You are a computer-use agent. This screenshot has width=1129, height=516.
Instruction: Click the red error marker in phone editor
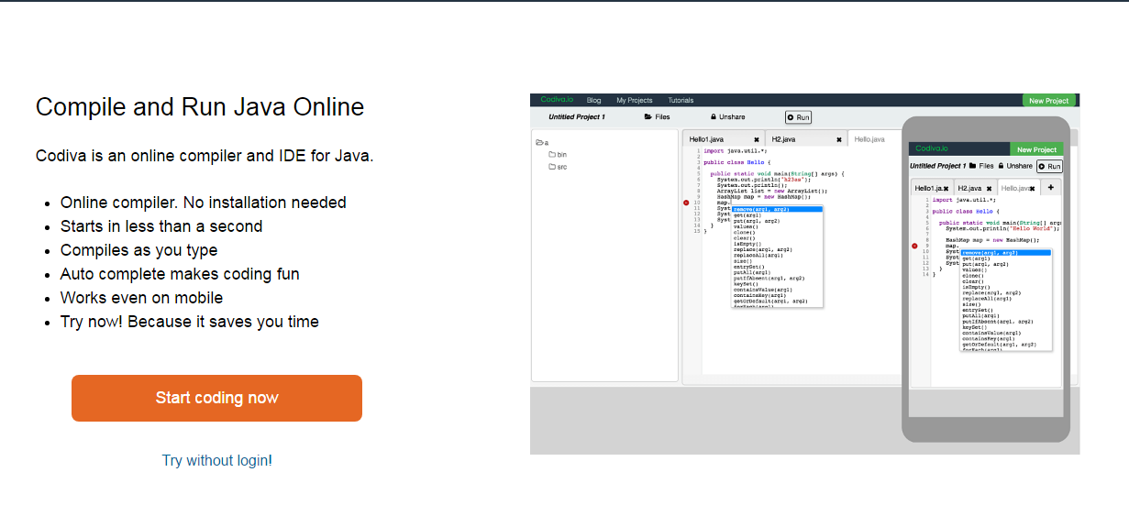point(914,246)
